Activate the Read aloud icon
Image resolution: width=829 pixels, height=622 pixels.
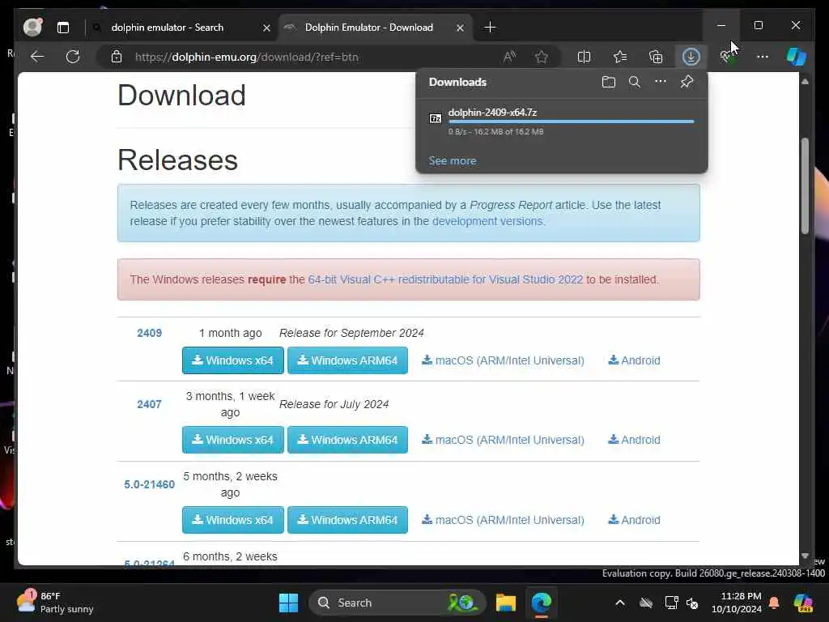510,57
